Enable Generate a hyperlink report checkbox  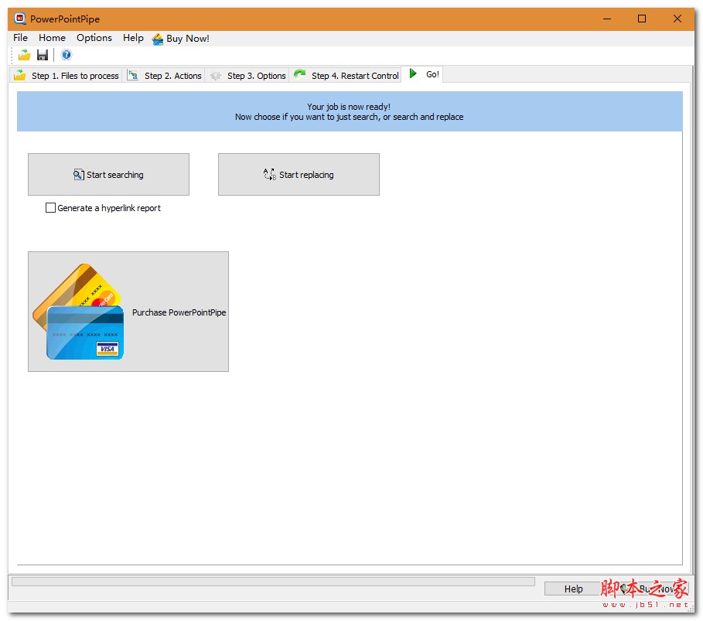51,207
